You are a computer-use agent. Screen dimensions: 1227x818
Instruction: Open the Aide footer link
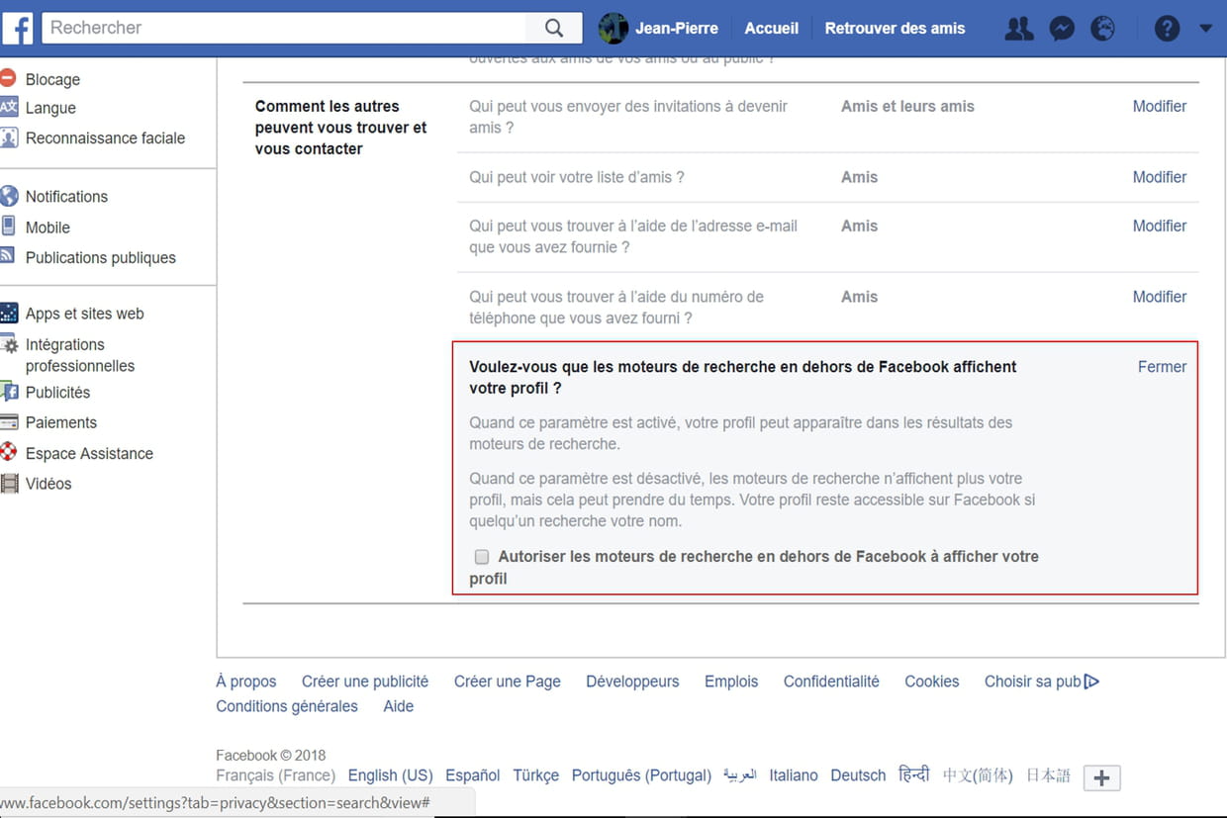tap(399, 706)
